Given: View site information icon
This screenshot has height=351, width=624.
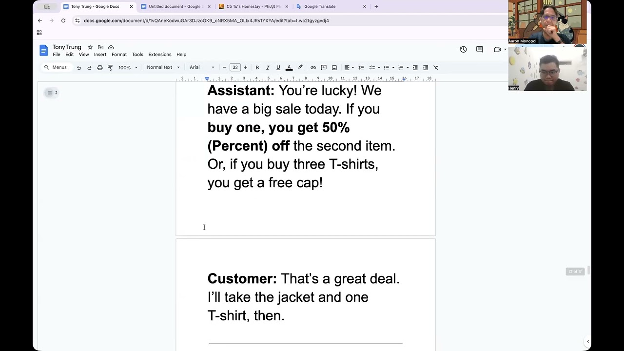Looking at the screenshot, I should [x=77, y=20].
